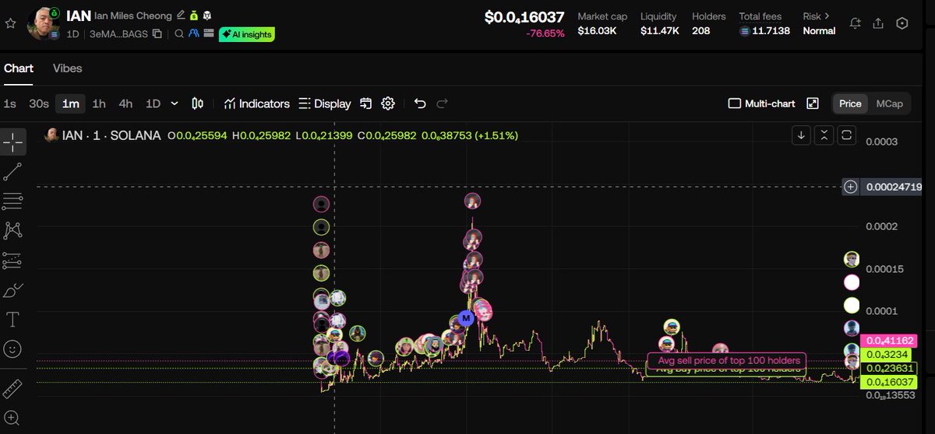This screenshot has height=434, width=935.
Task: Click the green money bag icon
Action: tap(194, 16)
